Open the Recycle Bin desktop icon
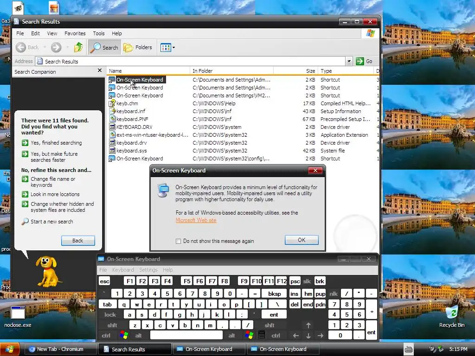Image resolution: width=475 pixels, height=356 pixels. (452, 316)
